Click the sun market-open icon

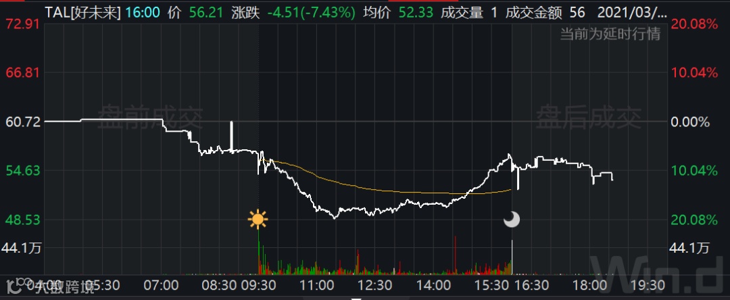click(258, 219)
